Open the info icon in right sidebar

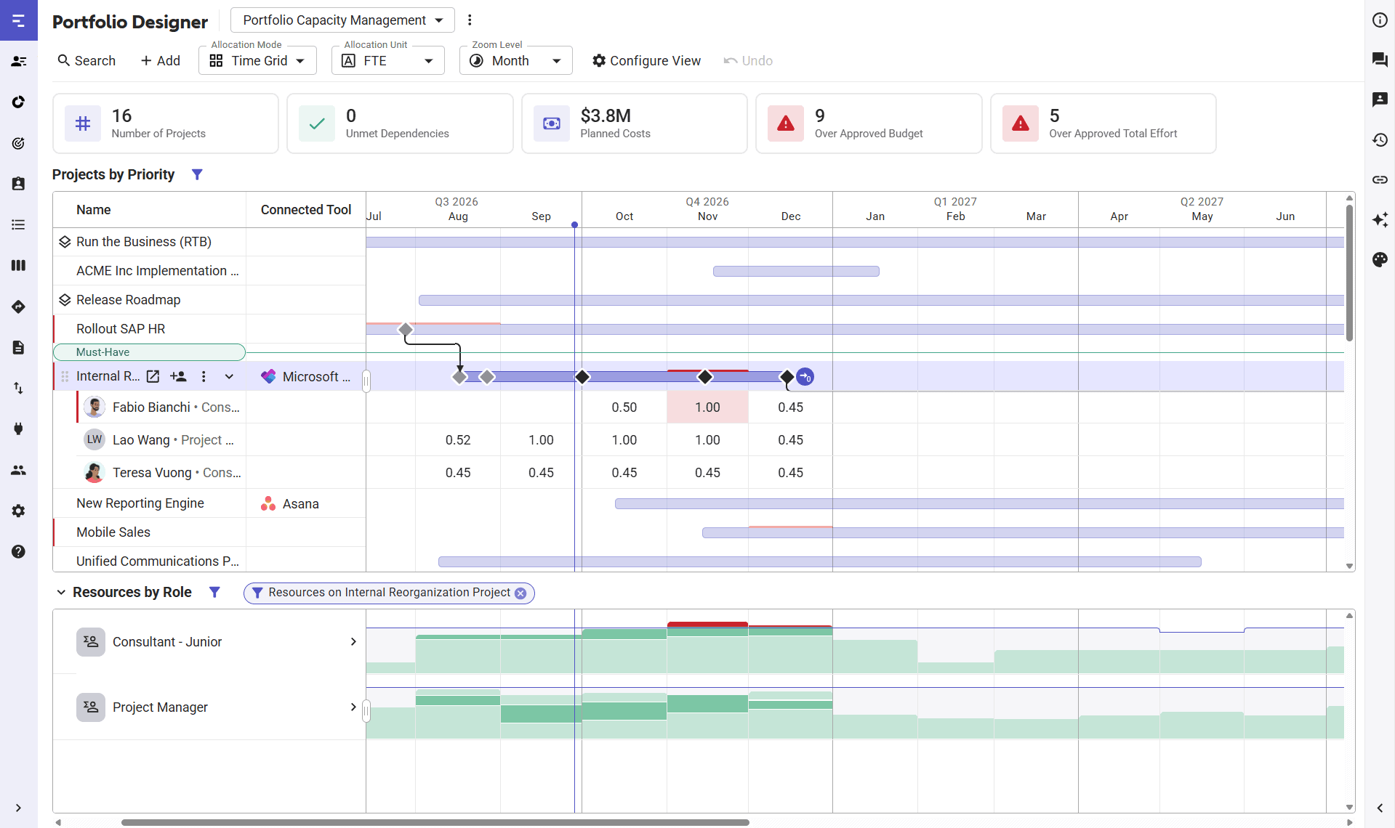pyautogui.click(x=1380, y=20)
